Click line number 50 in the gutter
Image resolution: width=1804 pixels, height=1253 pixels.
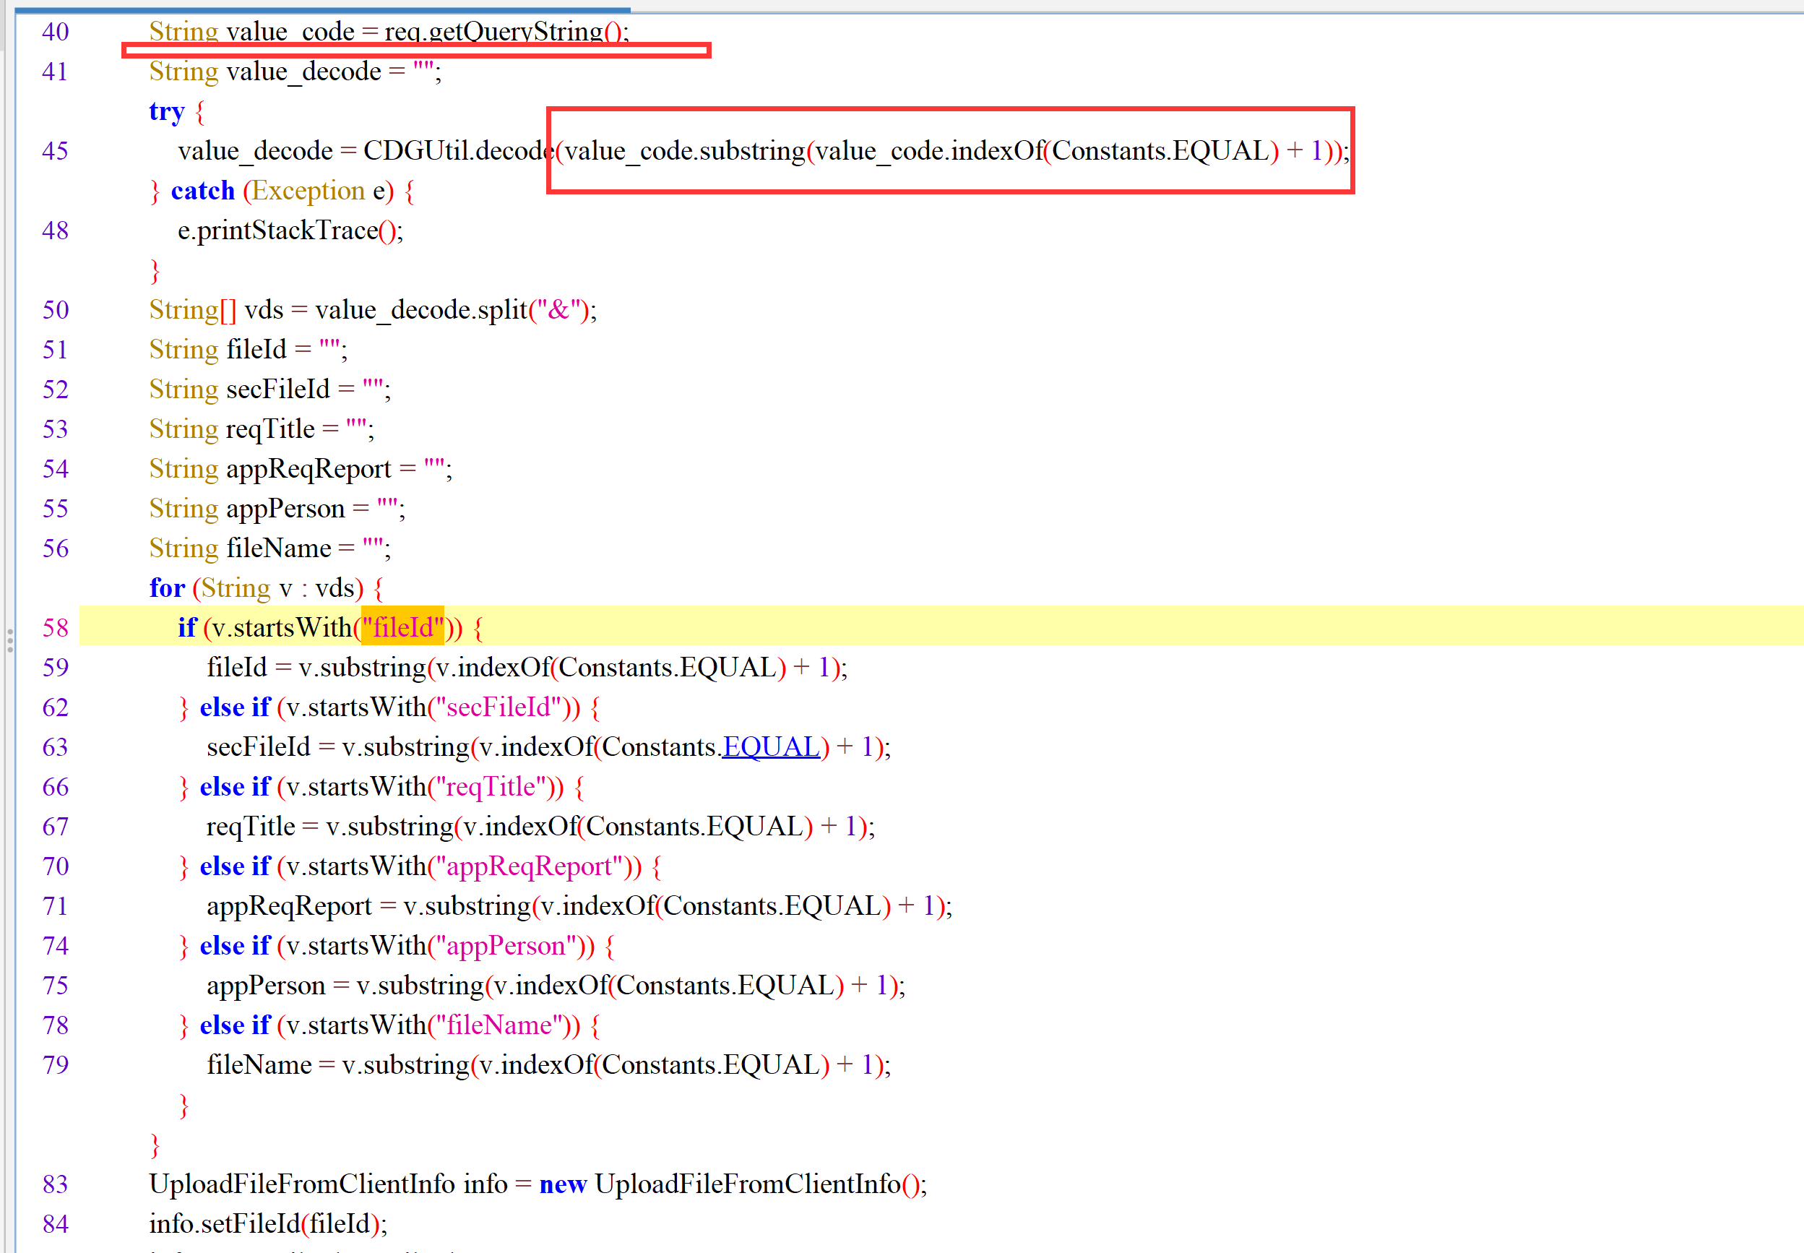tap(56, 310)
